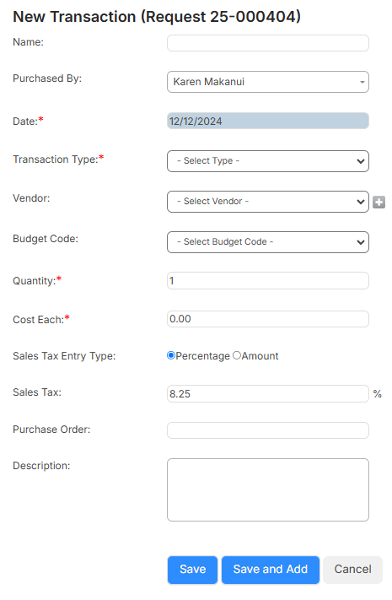The width and height of the screenshot is (392, 600).
Task: Focus the Name input field
Action: coord(268,43)
